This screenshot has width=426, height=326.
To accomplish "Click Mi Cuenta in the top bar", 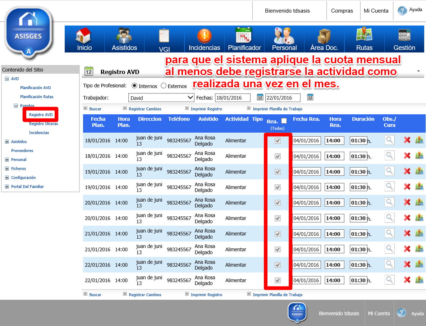I will coord(376,11).
